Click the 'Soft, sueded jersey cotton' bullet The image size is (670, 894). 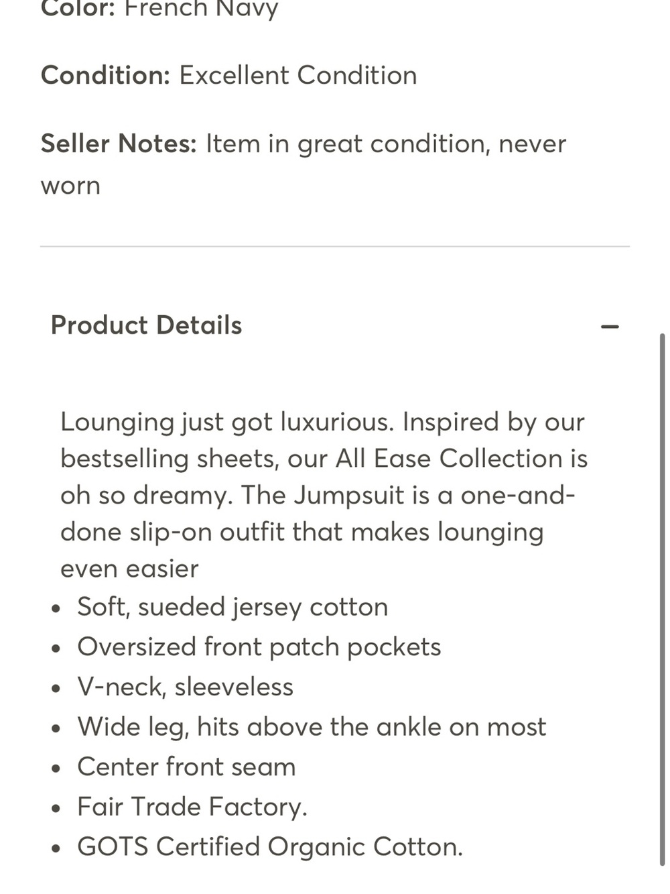(x=232, y=607)
